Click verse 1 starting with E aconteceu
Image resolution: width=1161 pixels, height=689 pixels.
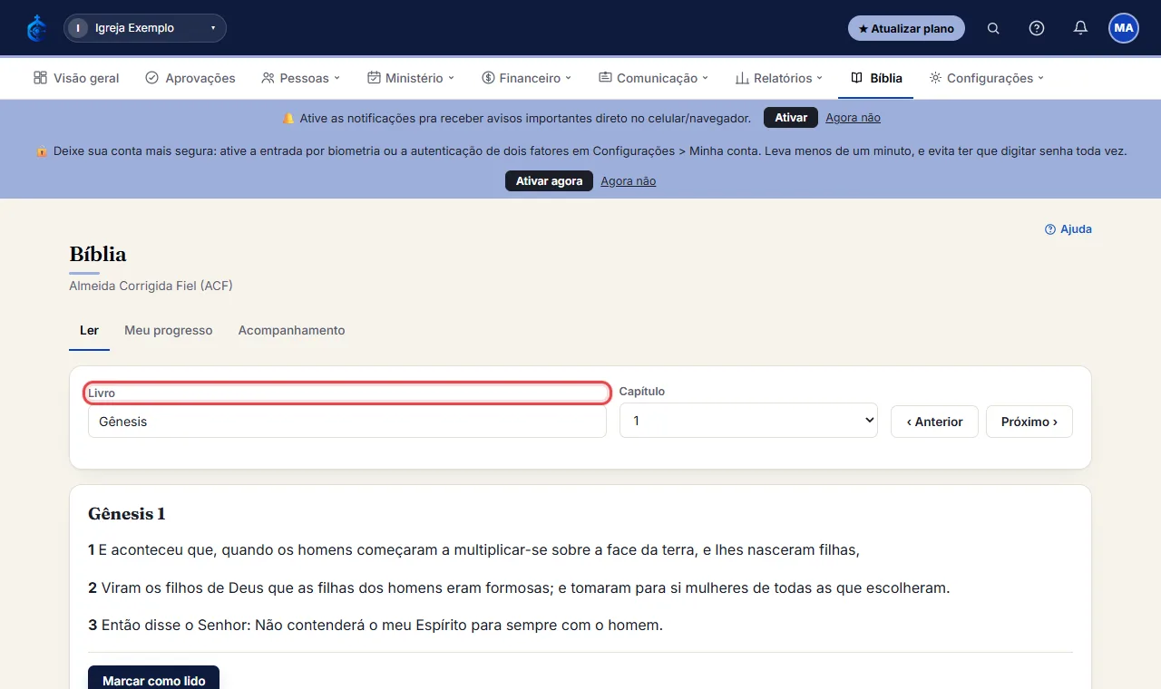(x=473, y=549)
